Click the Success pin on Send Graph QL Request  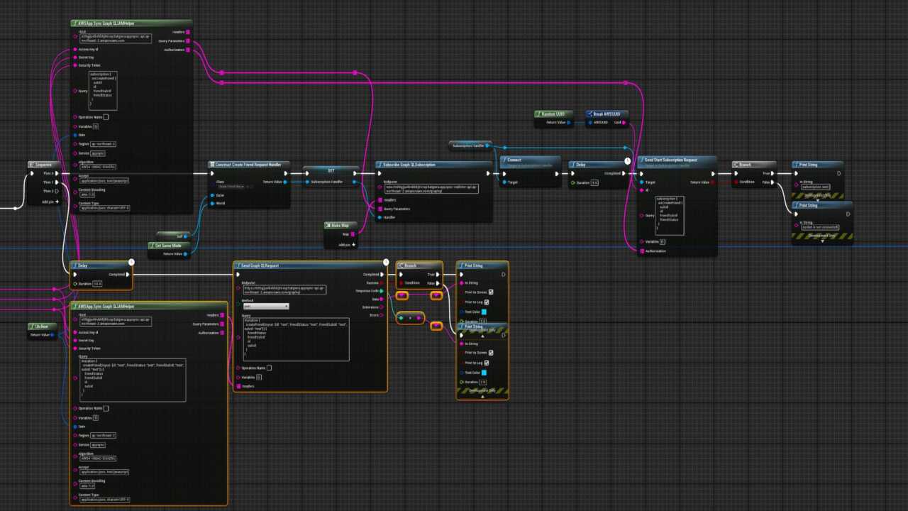[382, 282]
